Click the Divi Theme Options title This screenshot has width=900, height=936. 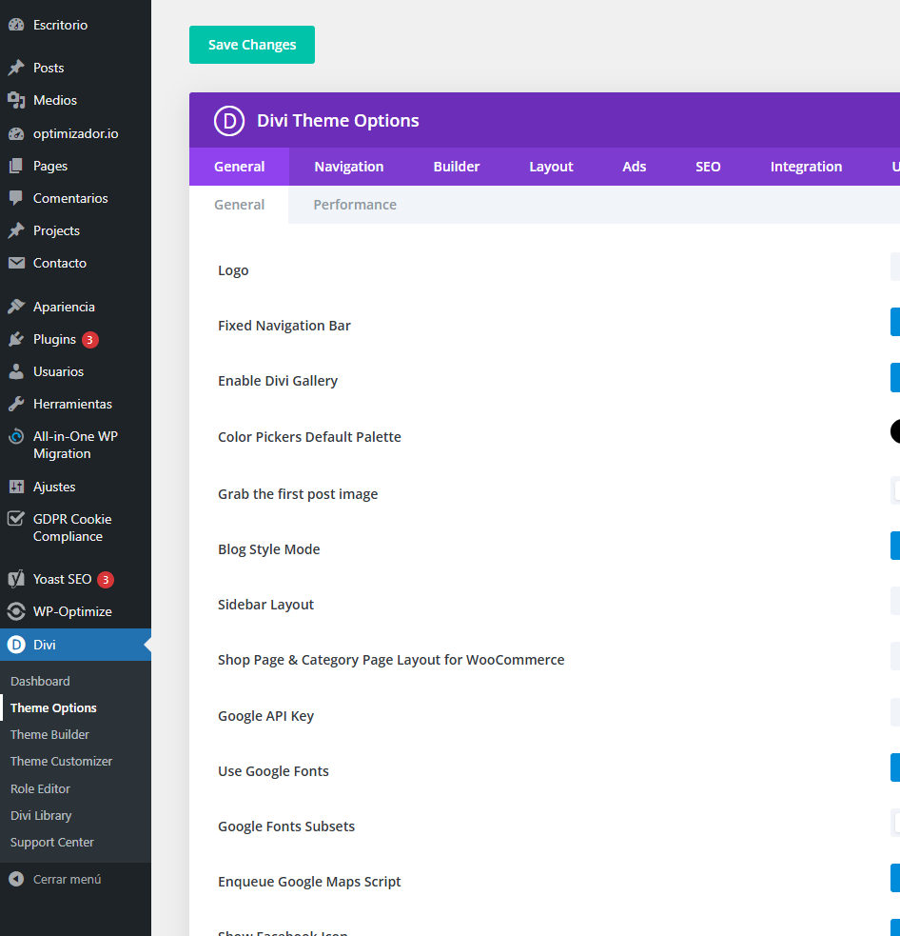[338, 121]
